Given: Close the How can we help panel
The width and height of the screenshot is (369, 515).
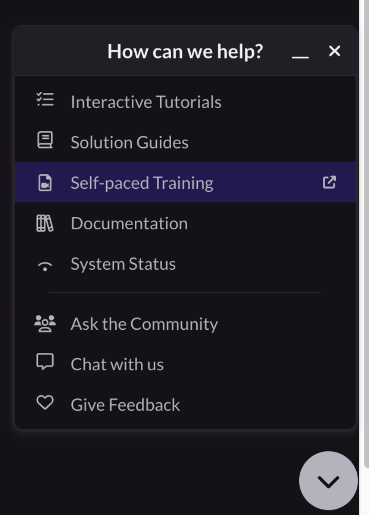Looking at the screenshot, I should [x=335, y=51].
